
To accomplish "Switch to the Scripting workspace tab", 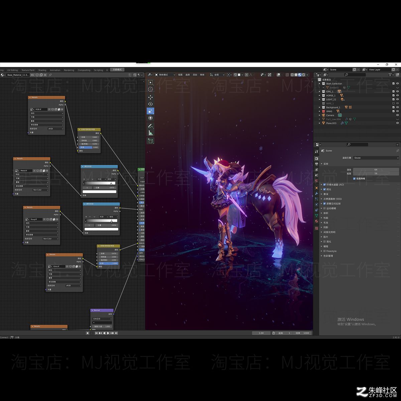I will (99, 70).
